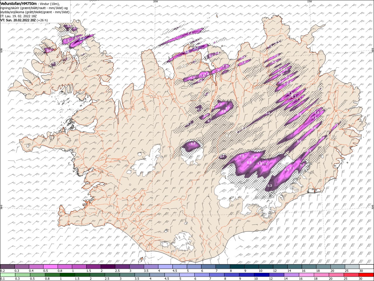
Task: Click the 'rigning/skúrir' legend description line
Action: click(34, 8)
